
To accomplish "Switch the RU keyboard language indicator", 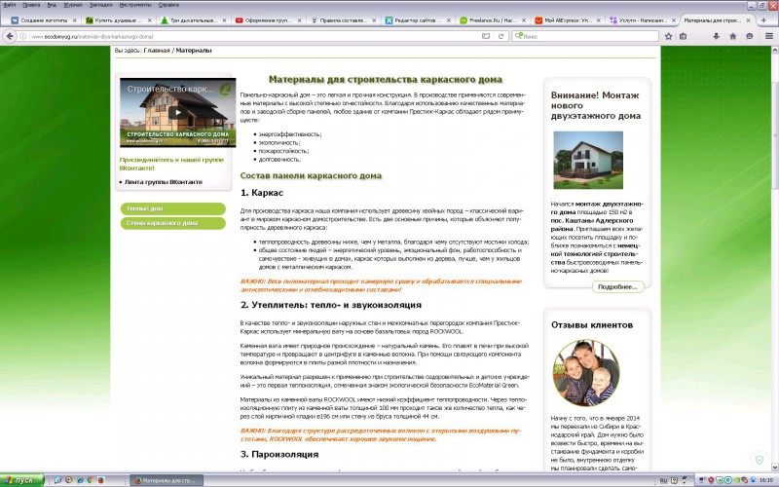I will pyautogui.click(x=663, y=480).
